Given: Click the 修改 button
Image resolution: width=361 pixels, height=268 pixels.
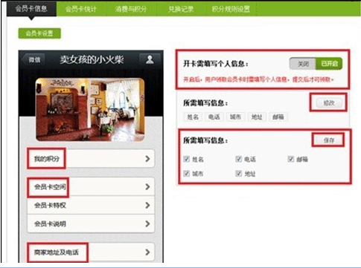Looking at the screenshot, I should click(329, 103).
